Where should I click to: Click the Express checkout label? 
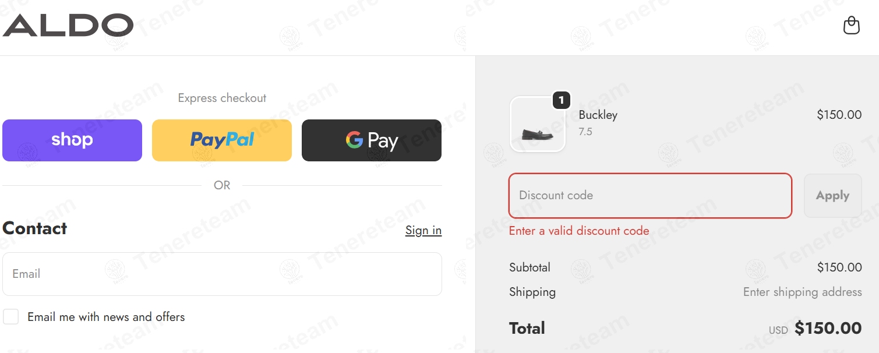click(x=222, y=98)
